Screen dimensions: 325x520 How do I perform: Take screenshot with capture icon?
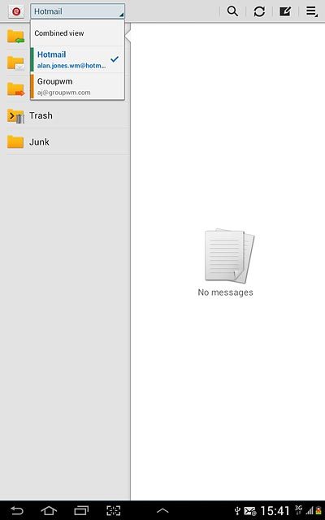(x=113, y=510)
